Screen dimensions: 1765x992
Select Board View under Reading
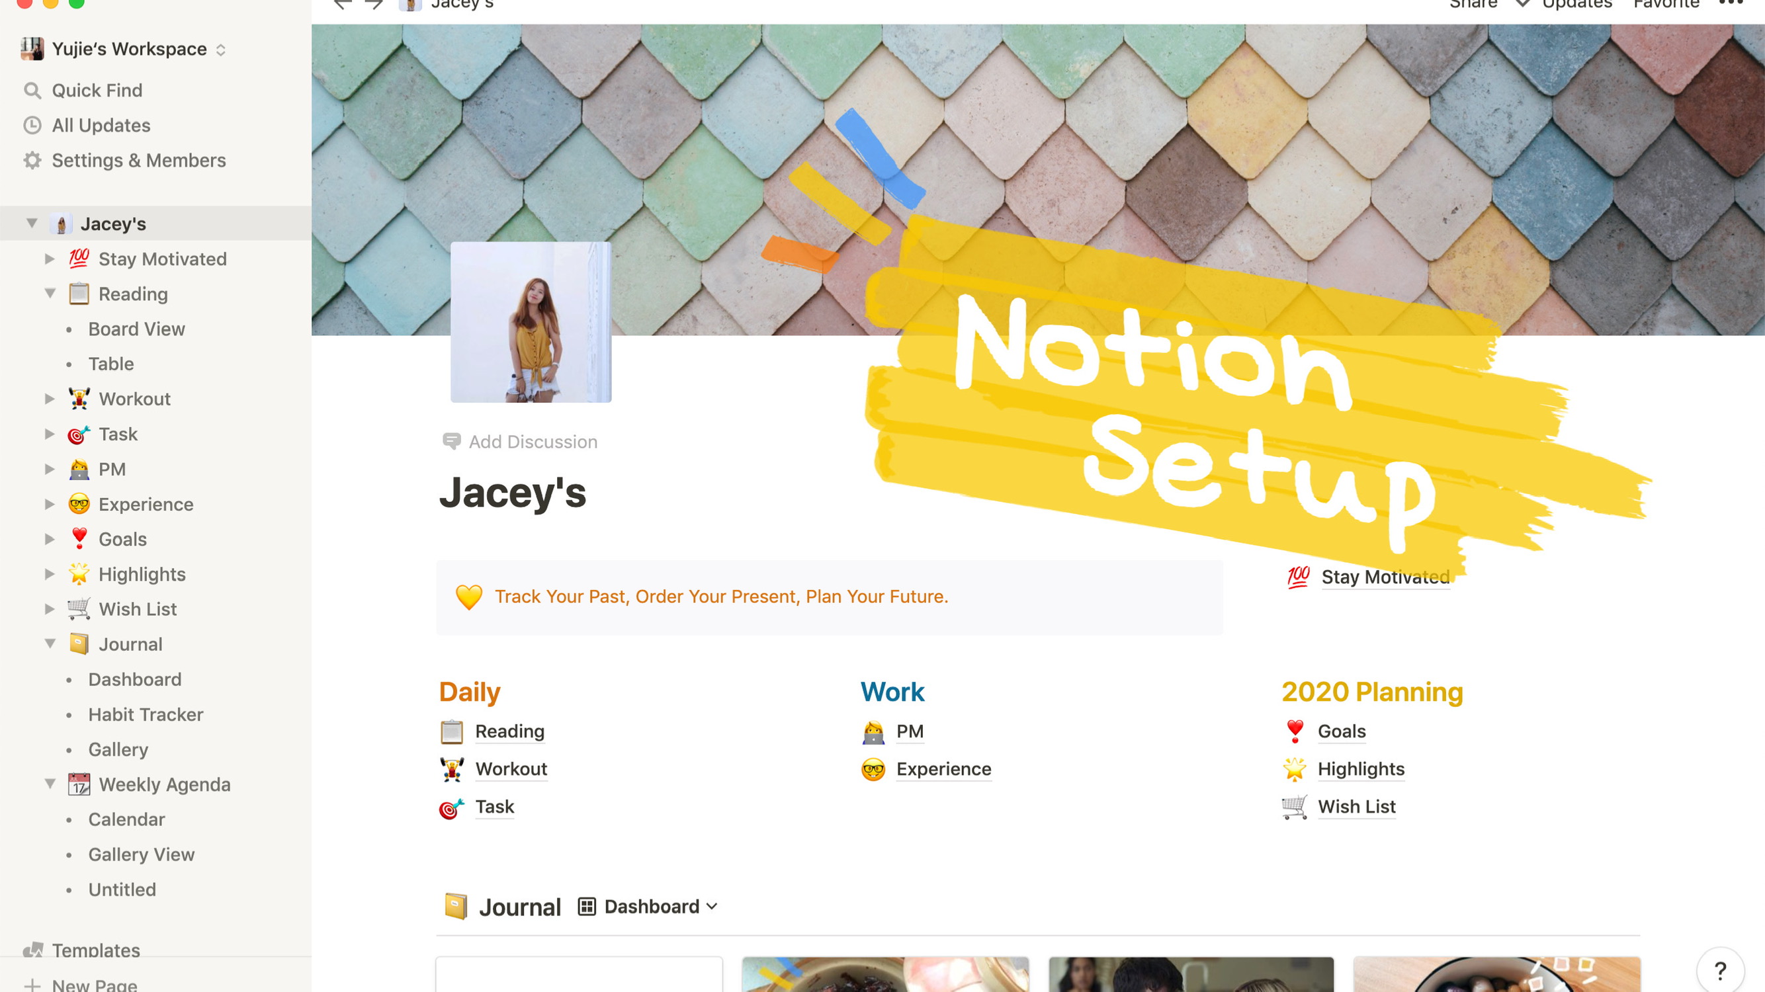(x=136, y=329)
